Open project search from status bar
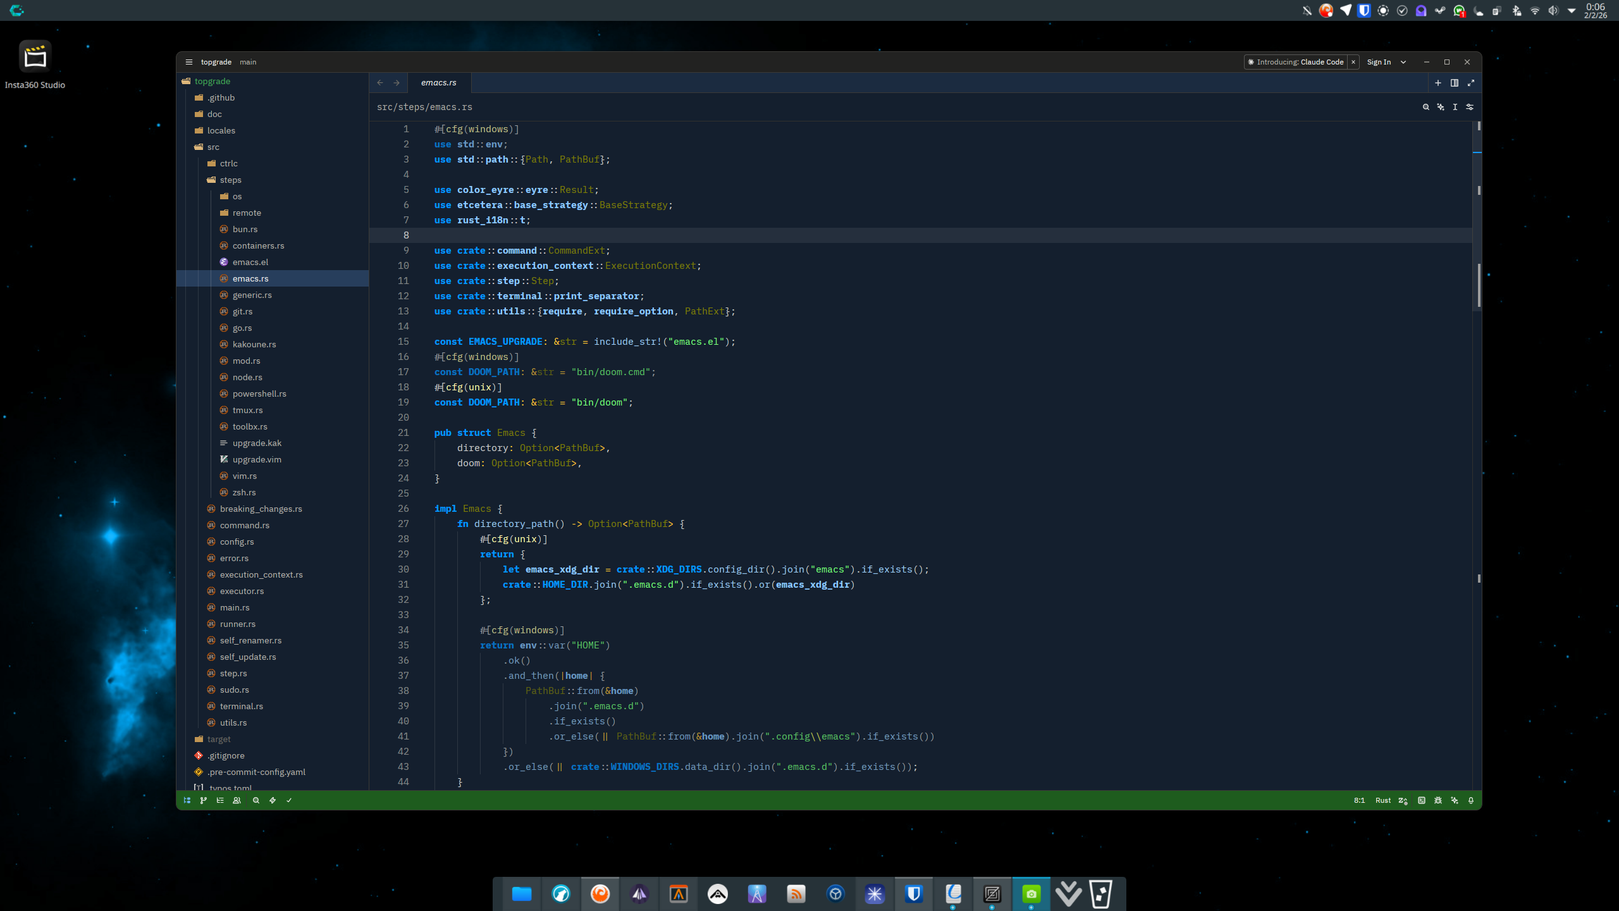Image resolution: width=1619 pixels, height=911 pixels. click(256, 800)
